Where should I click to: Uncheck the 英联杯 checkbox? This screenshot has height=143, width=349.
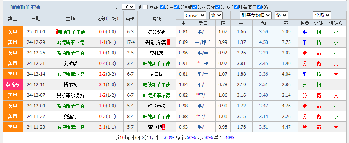[x=218, y=7]
